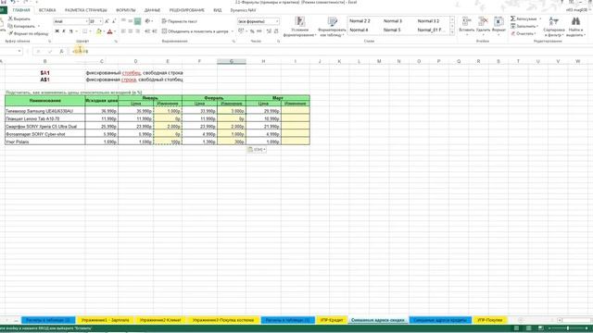Align cell text left
Viewport: 593px width, 333px height.
(x=123, y=31)
